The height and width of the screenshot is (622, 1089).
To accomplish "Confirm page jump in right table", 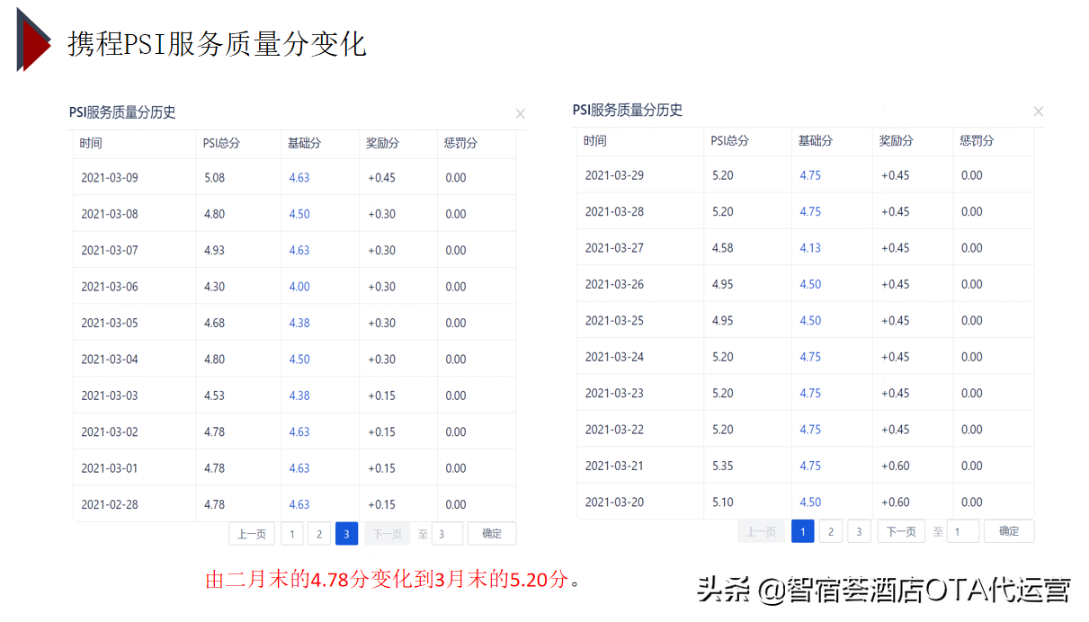I will 1009,531.
